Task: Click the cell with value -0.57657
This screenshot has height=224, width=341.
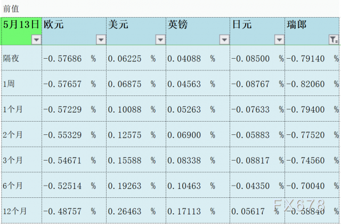Action: (74, 83)
